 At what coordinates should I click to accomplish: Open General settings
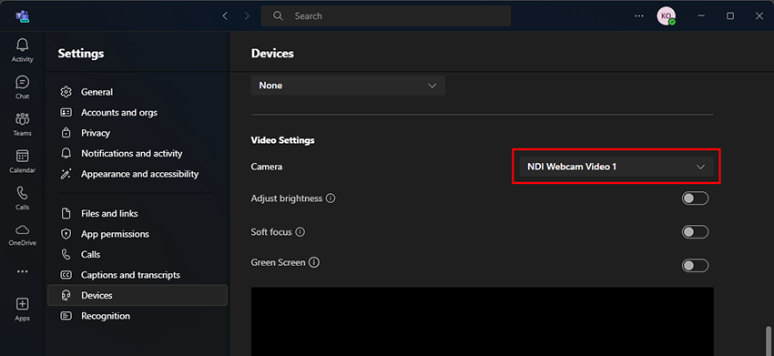coord(137,92)
